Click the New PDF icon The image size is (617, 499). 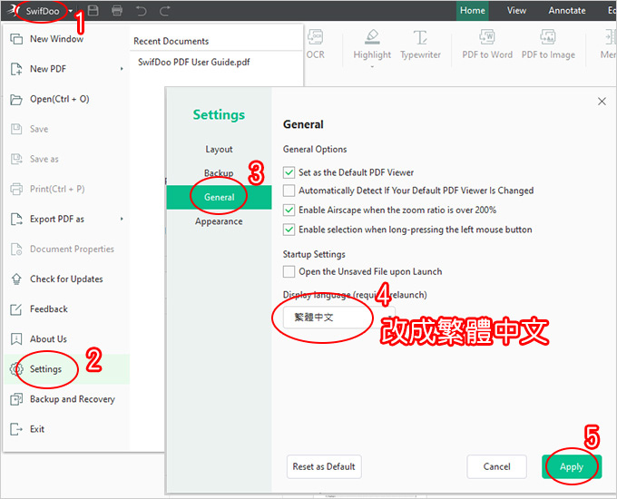(x=16, y=69)
